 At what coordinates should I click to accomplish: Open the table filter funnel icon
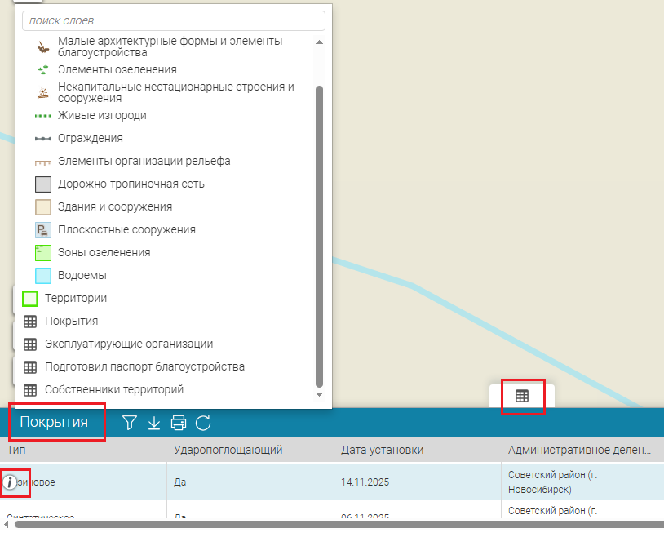tap(129, 423)
